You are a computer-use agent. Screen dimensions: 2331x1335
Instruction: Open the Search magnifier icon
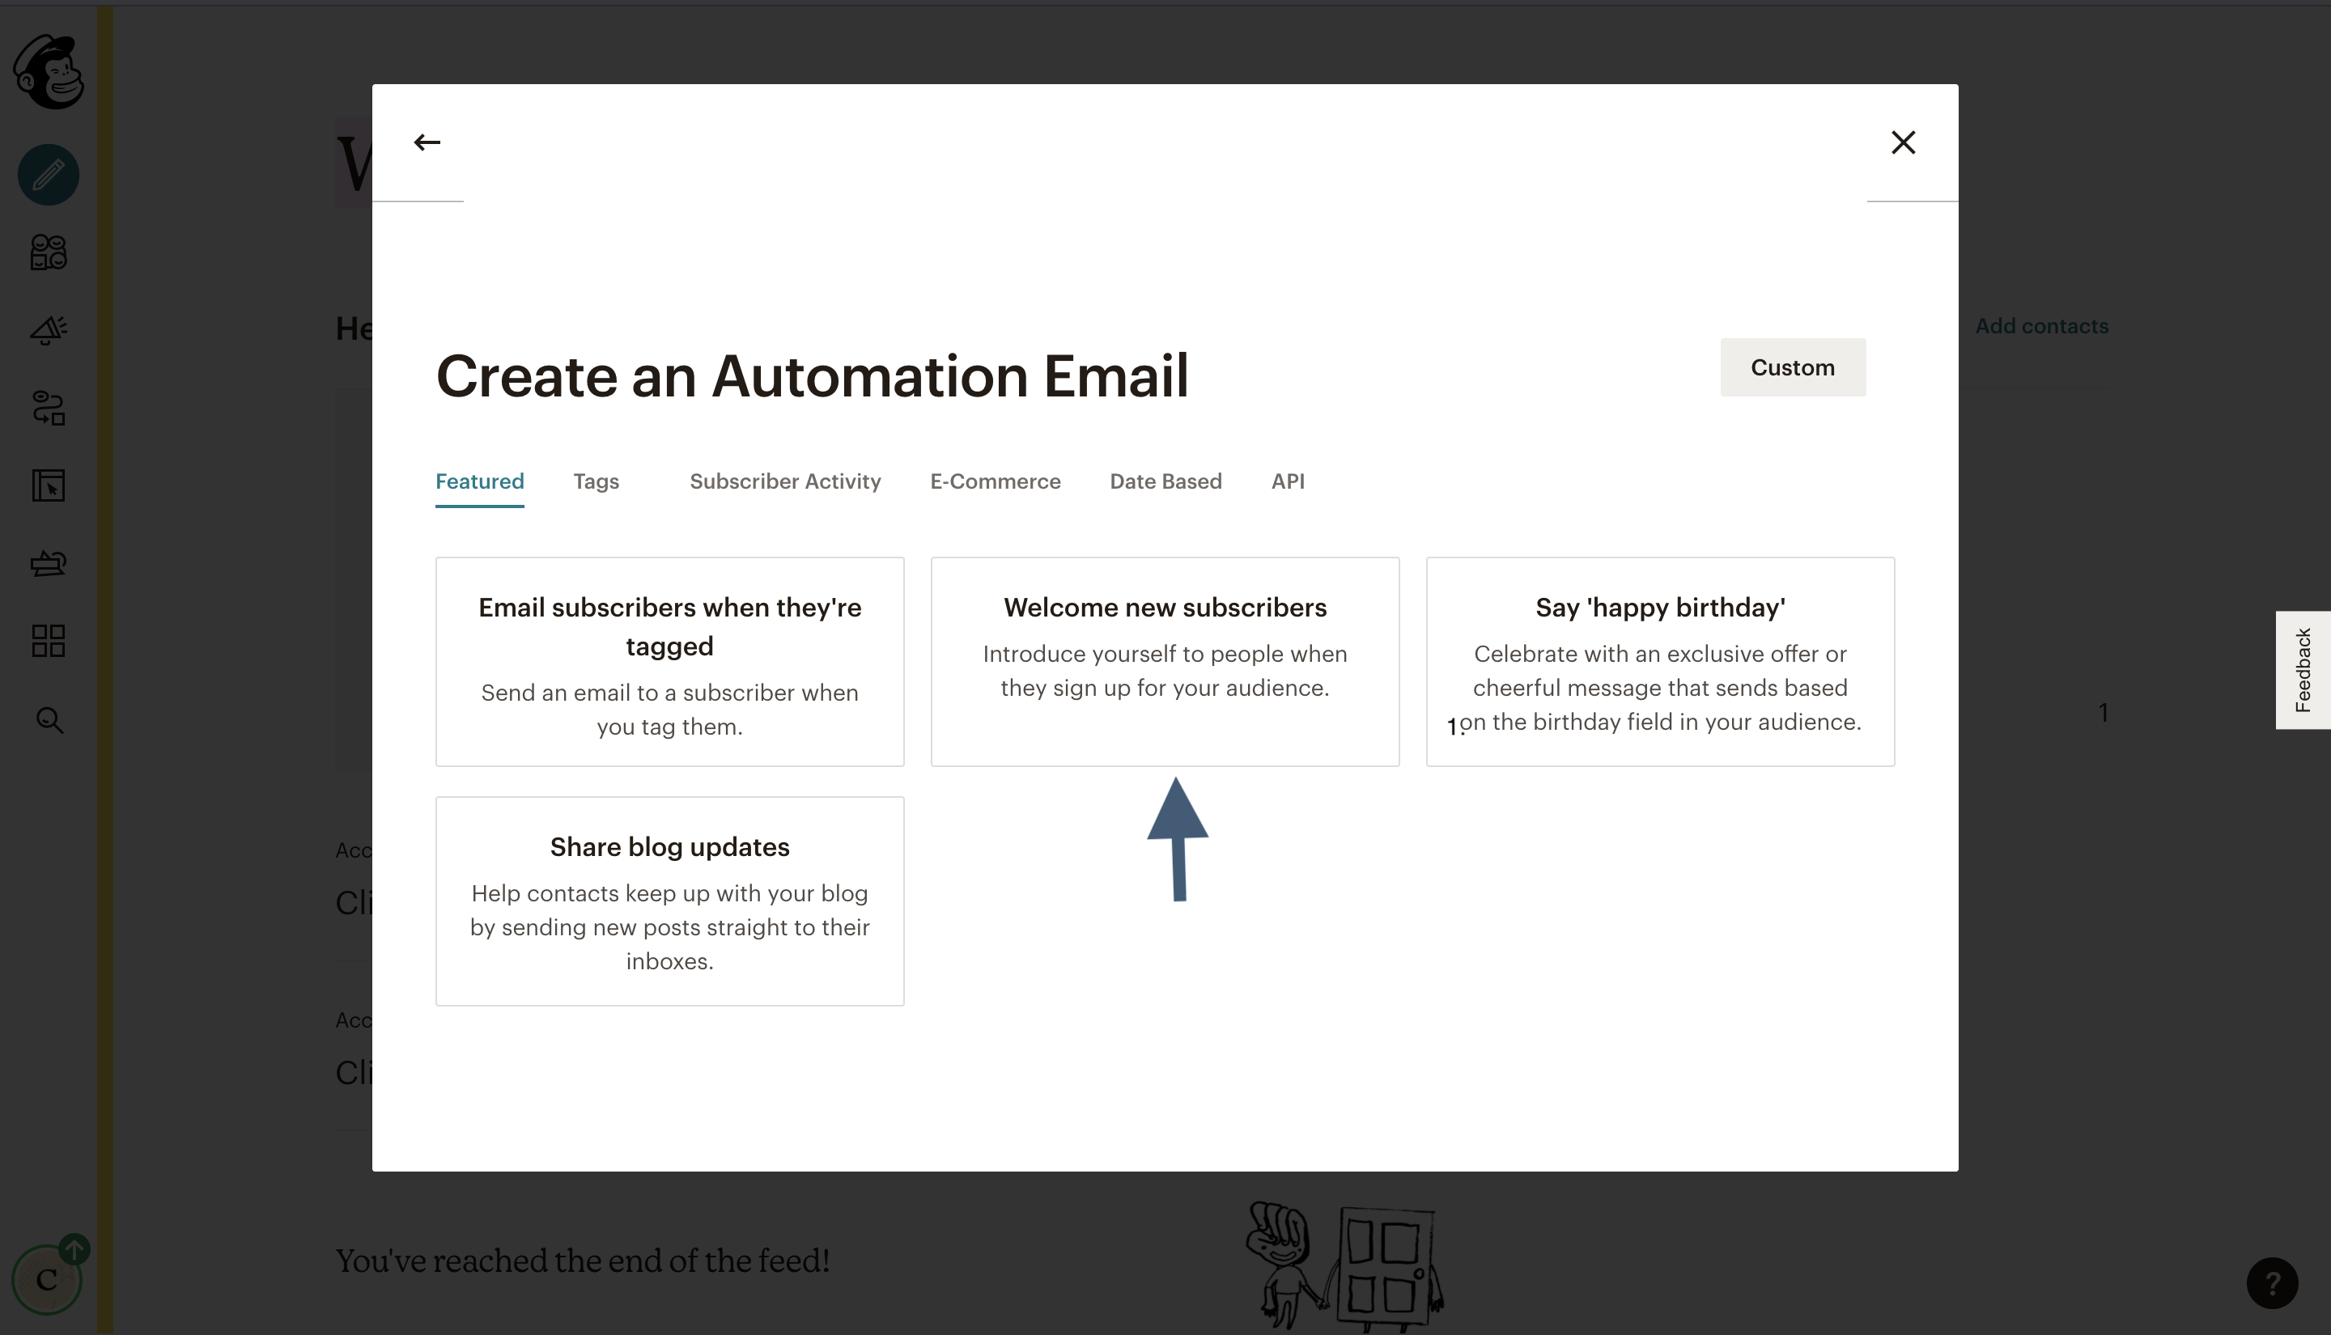tap(49, 720)
